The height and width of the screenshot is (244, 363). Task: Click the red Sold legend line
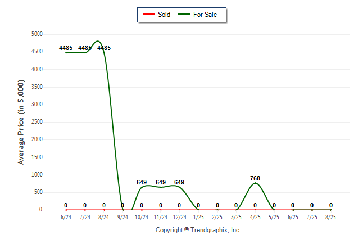(x=148, y=15)
